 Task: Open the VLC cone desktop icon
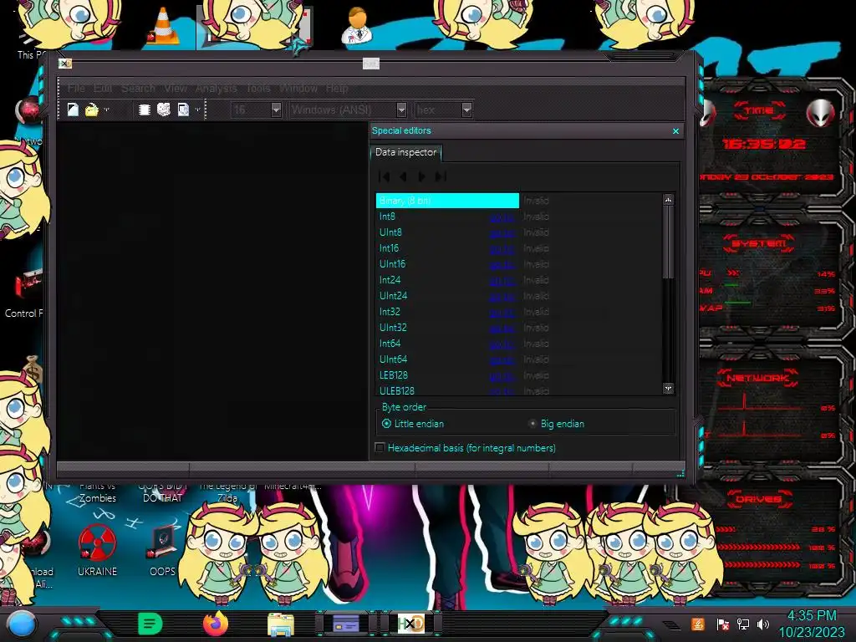163,26
